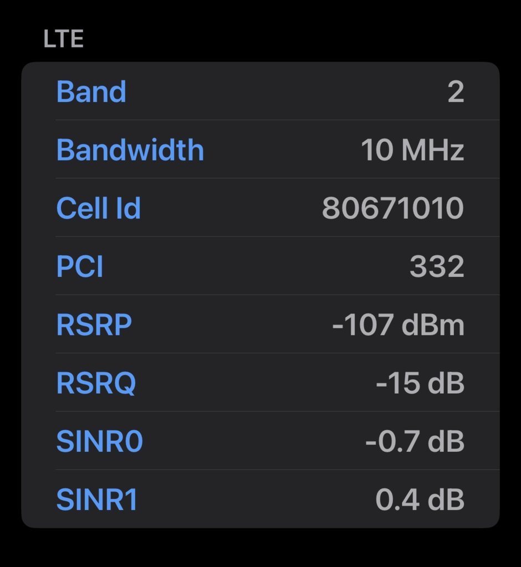Click the MHz unit text

point(433,150)
